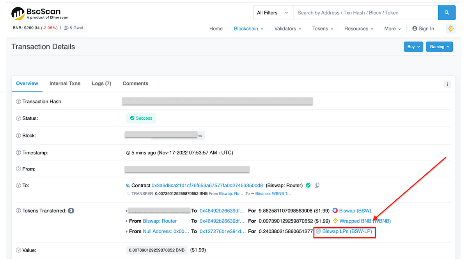Expand the Biswap: Router transfer row arrow

pyautogui.click(x=127, y=221)
